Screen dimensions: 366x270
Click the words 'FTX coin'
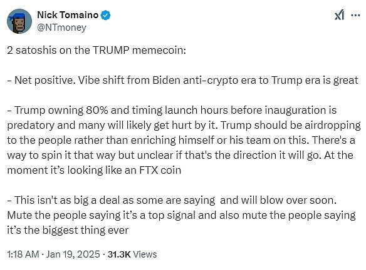(160, 170)
